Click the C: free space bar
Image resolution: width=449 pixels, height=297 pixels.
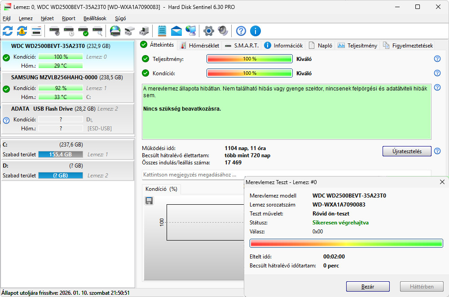point(60,155)
